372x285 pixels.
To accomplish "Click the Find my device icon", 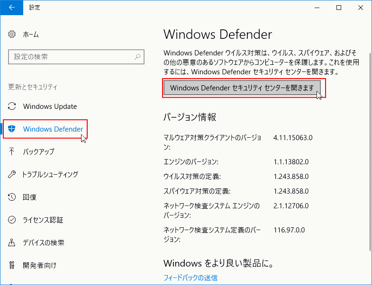I will click(x=12, y=242).
